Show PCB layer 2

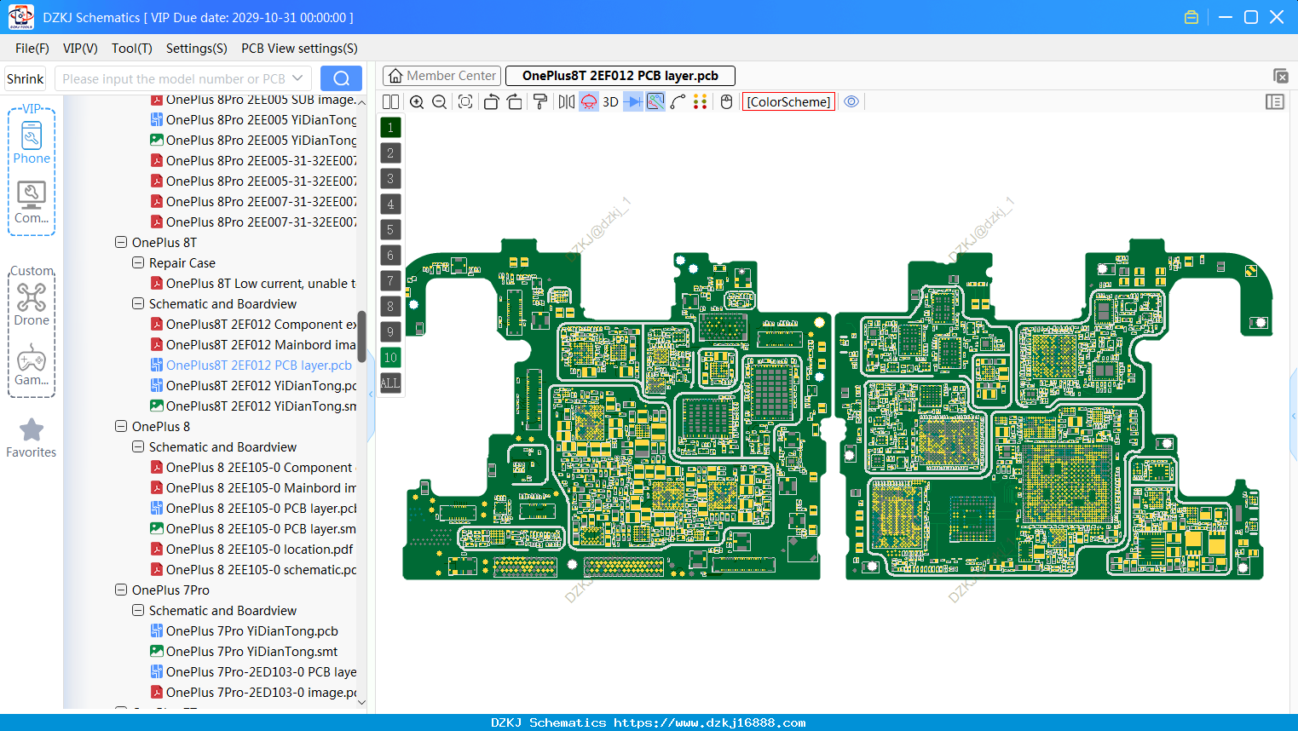tap(390, 153)
